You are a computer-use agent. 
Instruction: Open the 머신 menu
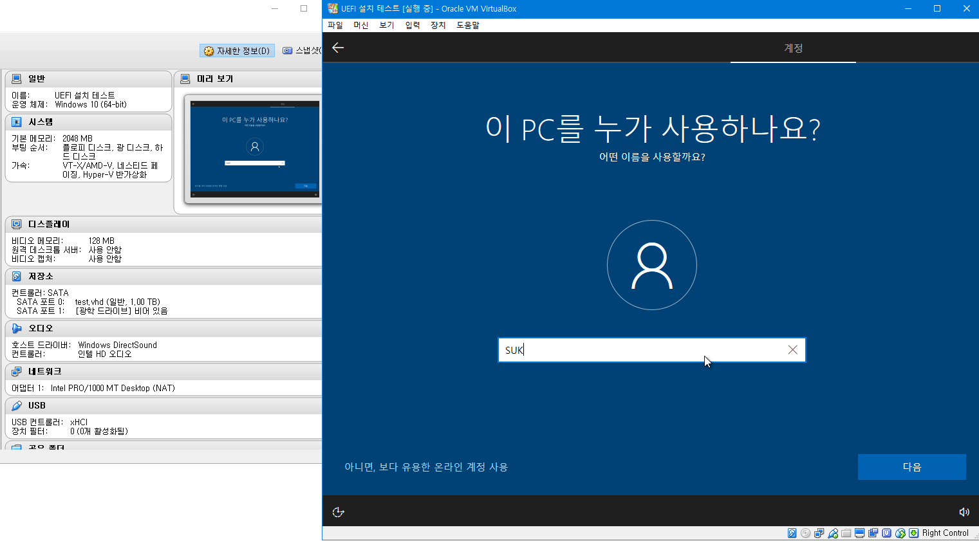(361, 25)
